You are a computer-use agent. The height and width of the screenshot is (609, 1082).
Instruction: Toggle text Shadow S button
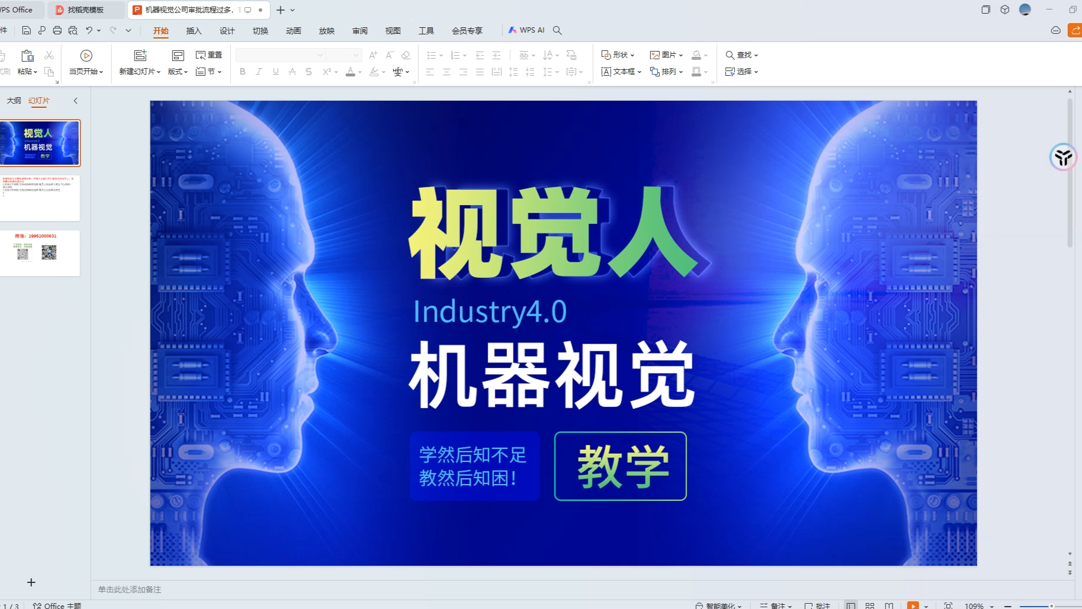[309, 72]
